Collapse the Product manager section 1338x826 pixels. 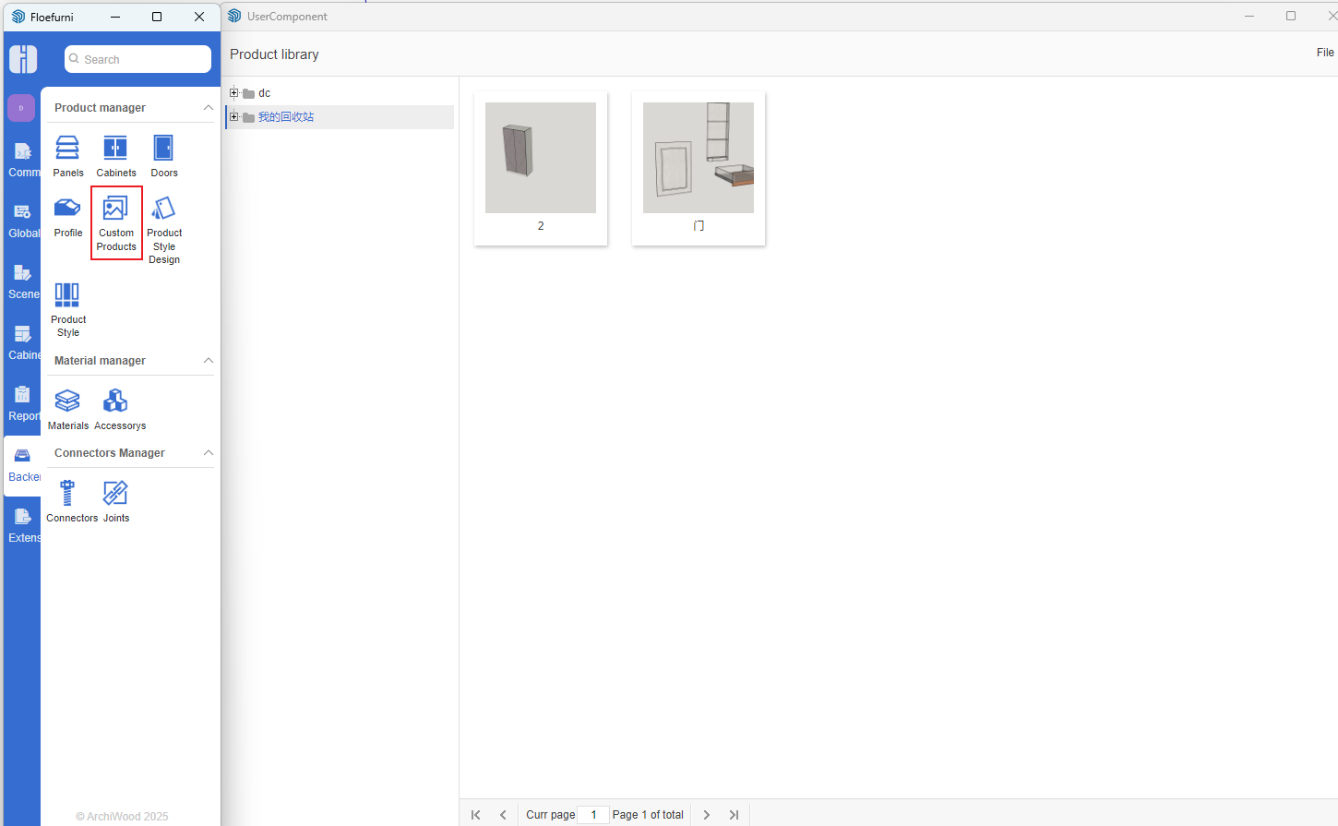(208, 108)
